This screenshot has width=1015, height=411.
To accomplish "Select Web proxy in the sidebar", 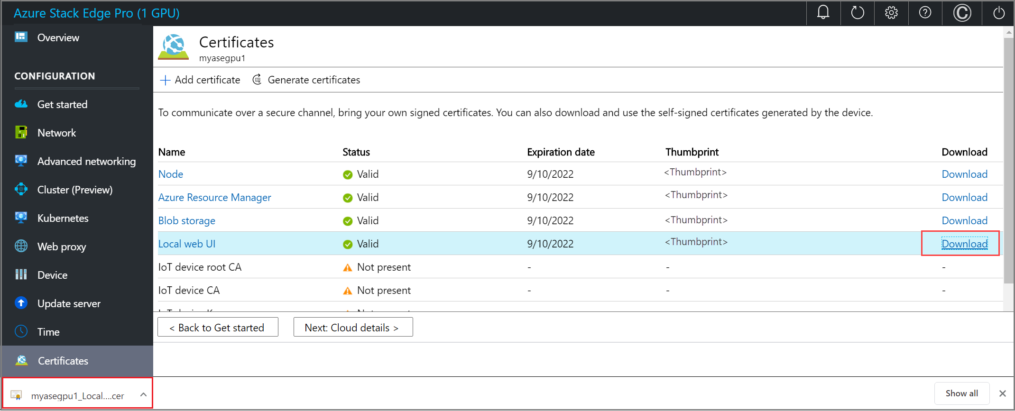I will (62, 247).
